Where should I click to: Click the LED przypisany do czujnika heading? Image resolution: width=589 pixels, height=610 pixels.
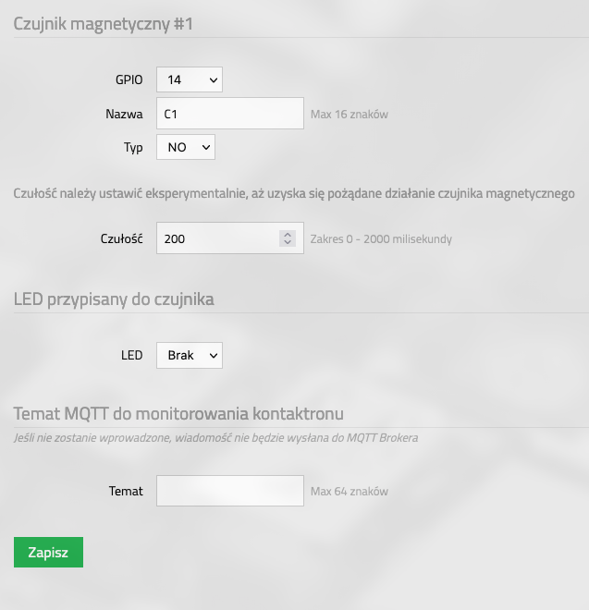(x=114, y=299)
